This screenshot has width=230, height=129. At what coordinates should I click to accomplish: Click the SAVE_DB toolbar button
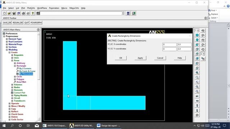[x=7, y=23]
